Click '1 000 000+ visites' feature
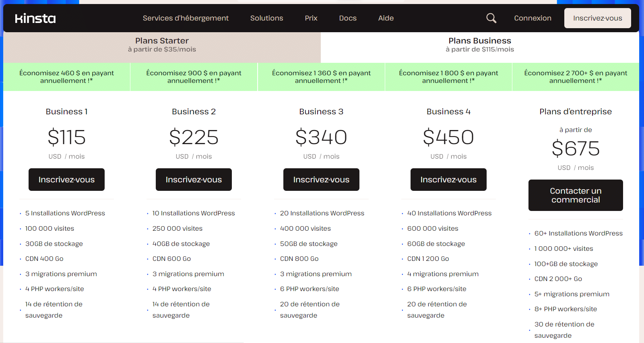This screenshot has height=343, width=644. click(x=563, y=248)
